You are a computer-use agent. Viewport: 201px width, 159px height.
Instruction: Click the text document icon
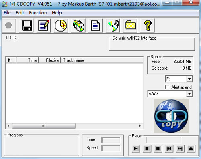tap(95, 25)
